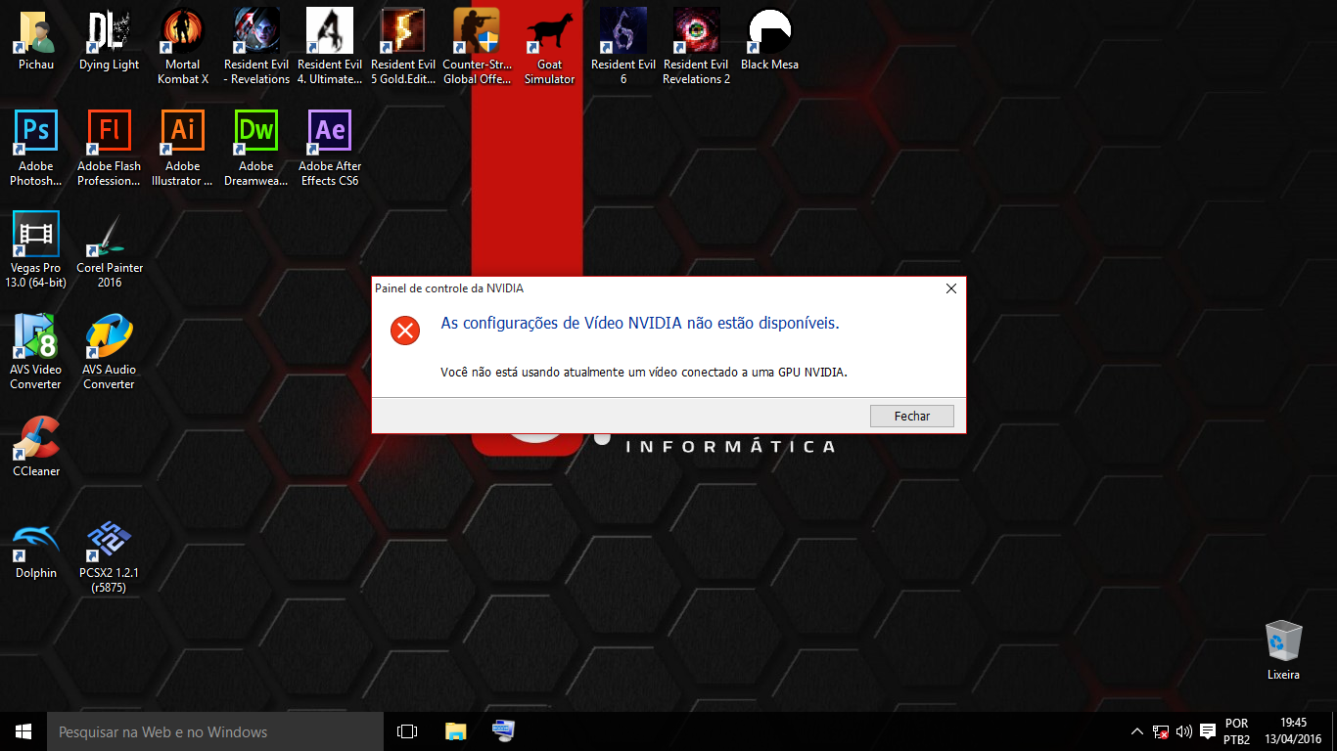1337x751 pixels.
Task: Click the red error icon in dialog
Action: pos(405,331)
